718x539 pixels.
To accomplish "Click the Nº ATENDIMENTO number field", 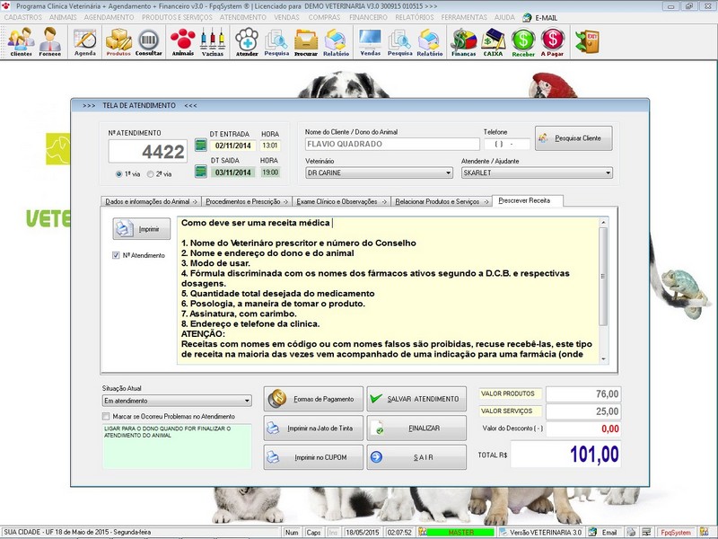I will pyautogui.click(x=148, y=151).
